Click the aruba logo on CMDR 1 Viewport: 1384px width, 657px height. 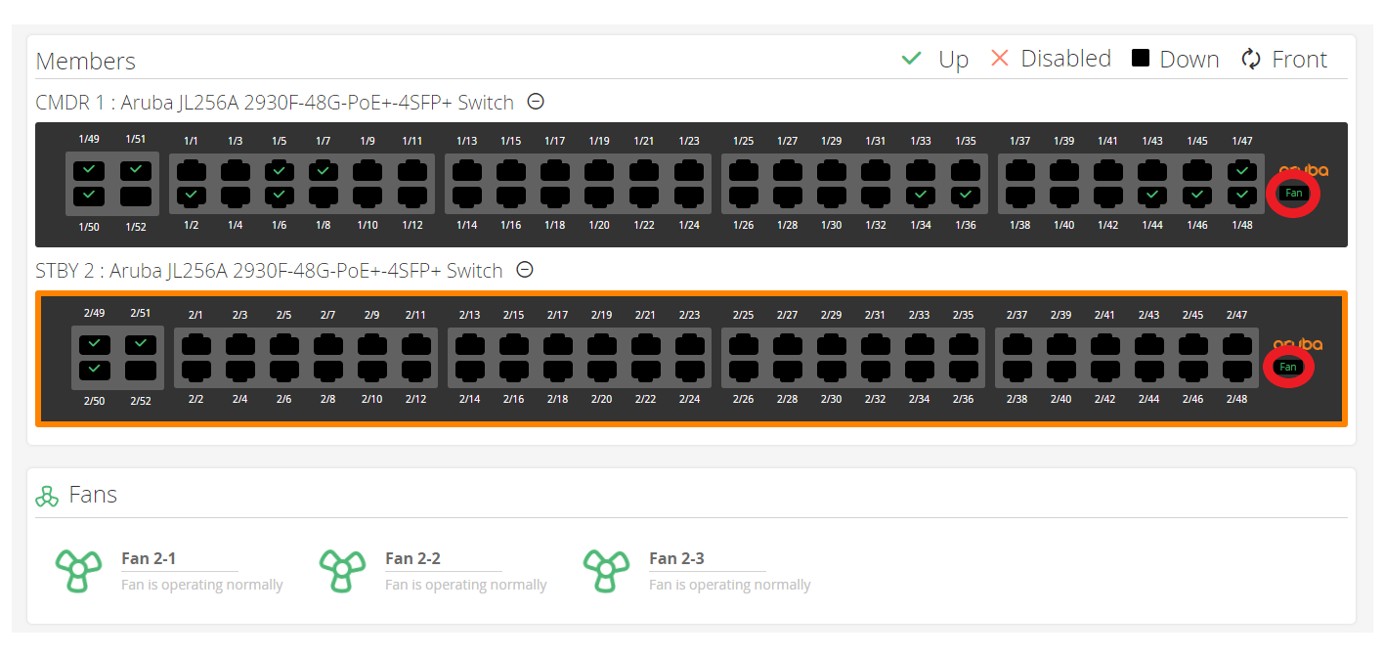click(1303, 170)
